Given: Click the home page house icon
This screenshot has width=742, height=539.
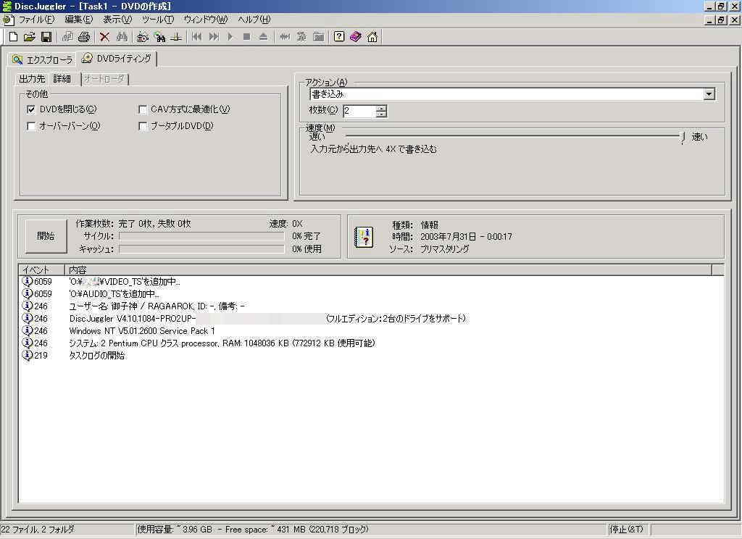Looking at the screenshot, I should click(372, 37).
